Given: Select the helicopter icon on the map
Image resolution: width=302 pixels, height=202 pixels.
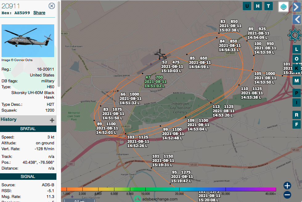Looking at the screenshot, I should click(x=160, y=55).
